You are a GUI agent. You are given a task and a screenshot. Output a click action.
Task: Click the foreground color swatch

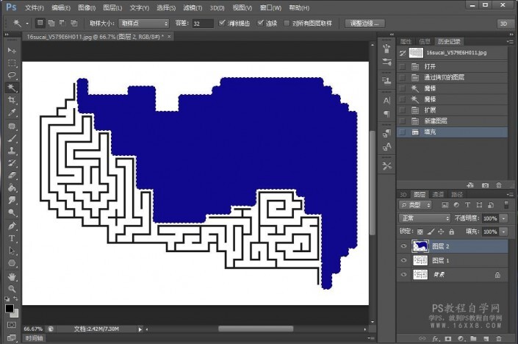point(10,308)
